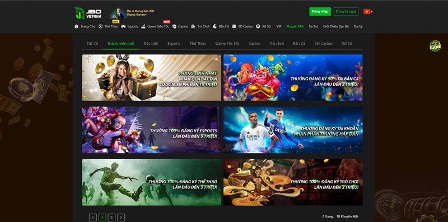This screenshot has width=448, height=222.
Task: Switch to the Đặc biệt tab
Action: click(x=151, y=44)
